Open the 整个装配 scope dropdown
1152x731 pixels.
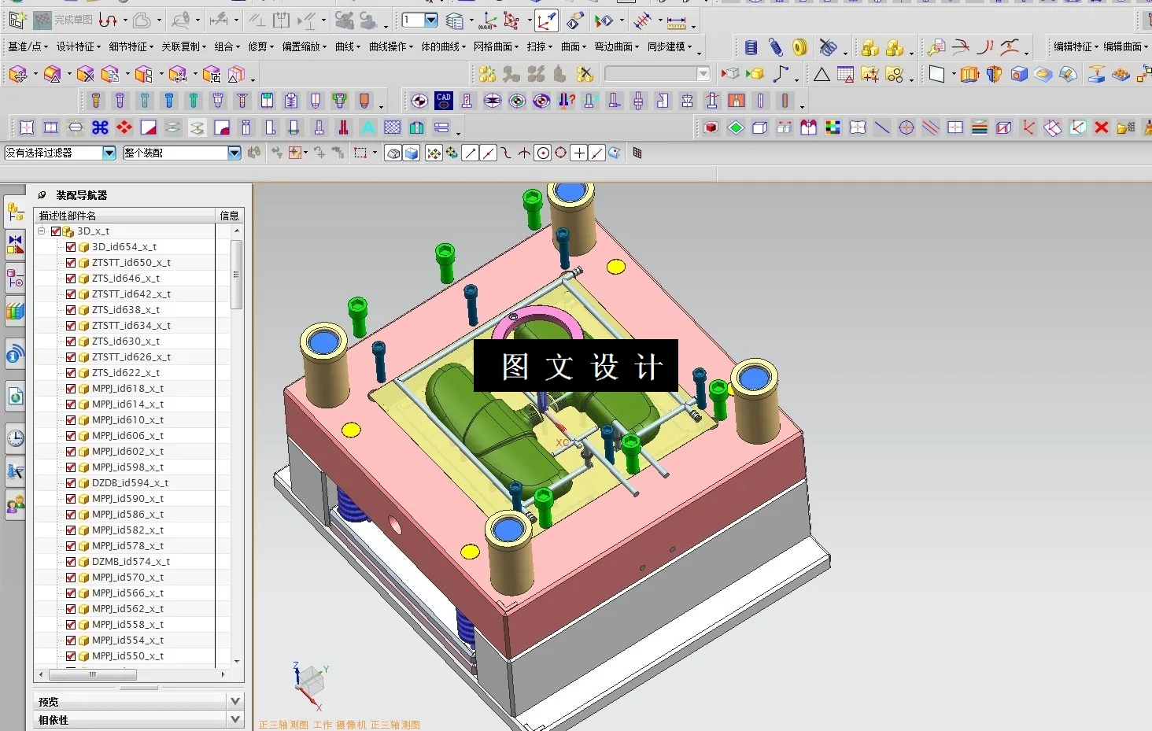[x=234, y=153]
